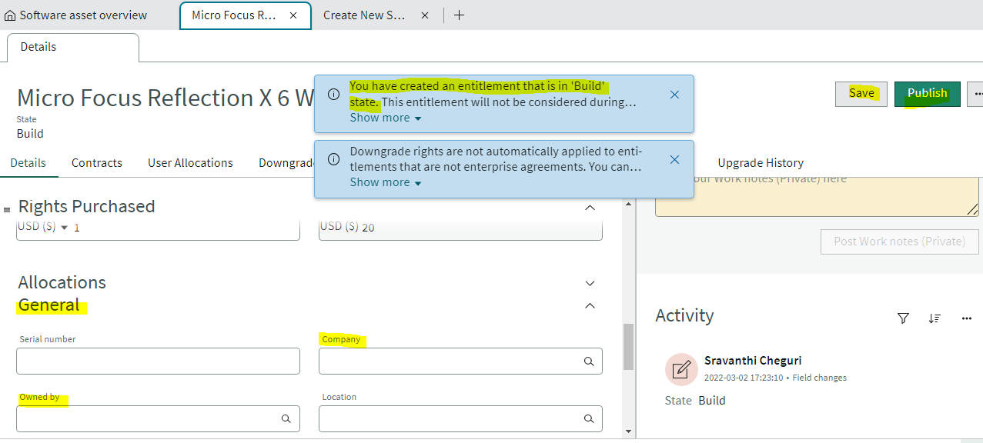Search Owned by with the magnifier icon

tap(286, 419)
